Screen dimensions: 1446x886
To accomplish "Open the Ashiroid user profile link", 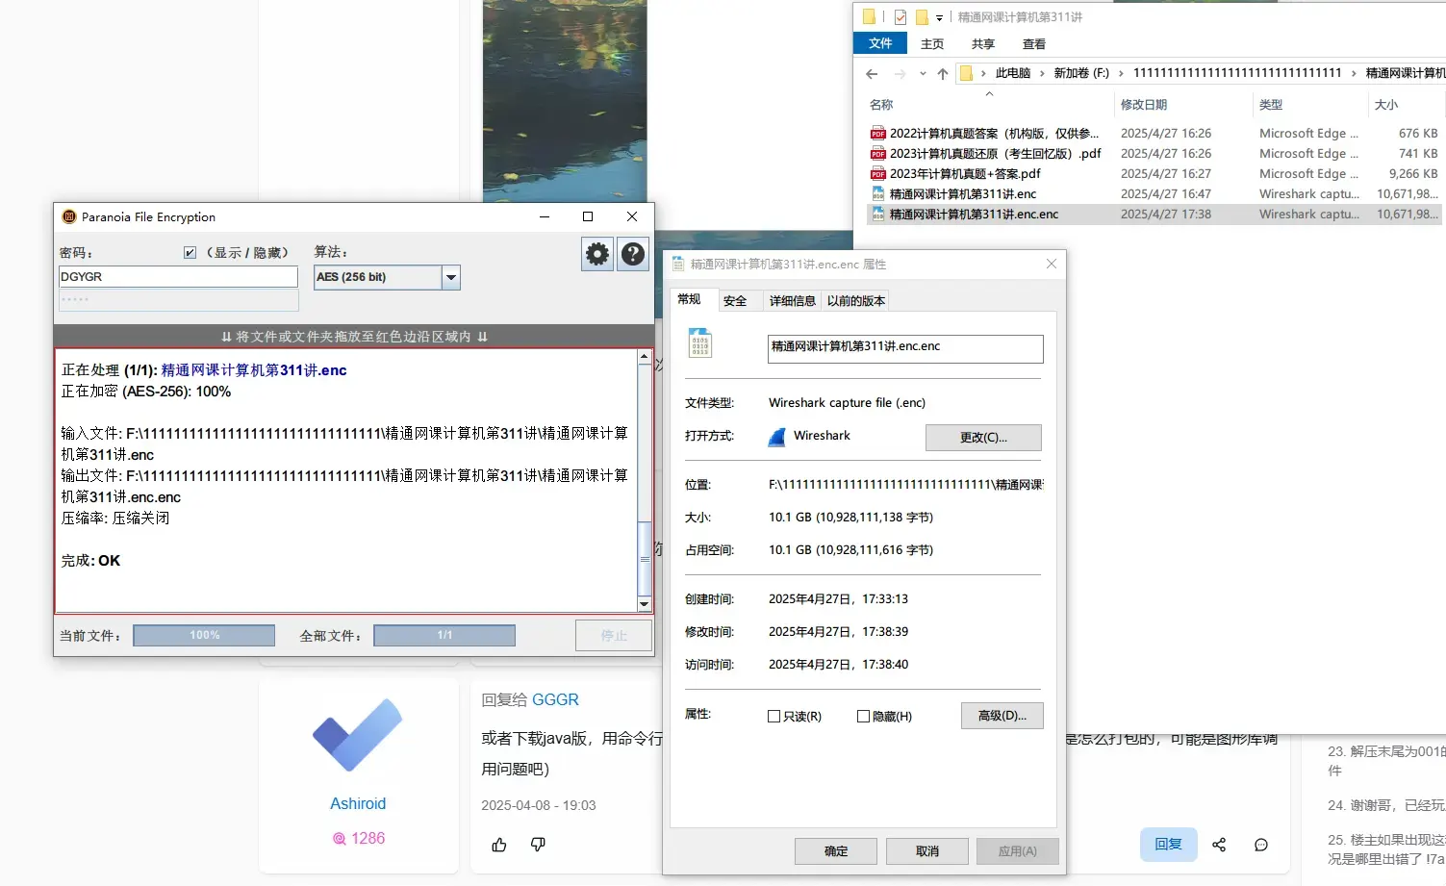I will 358,803.
